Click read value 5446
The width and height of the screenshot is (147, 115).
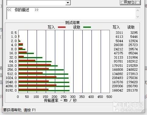point(134,37)
